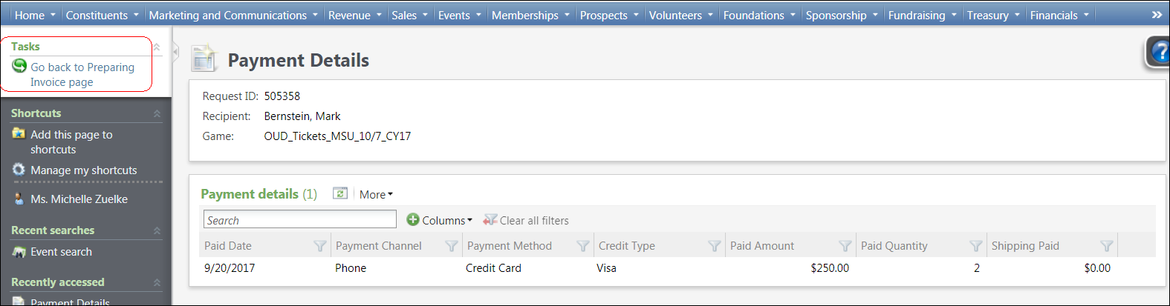Viewport: 1170px width, 306px height.
Task: Expand the More dropdown menu
Action: (x=376, y=194)
